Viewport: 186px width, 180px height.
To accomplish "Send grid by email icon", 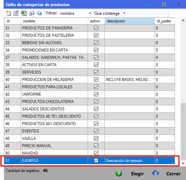I will [x=31, y=13].
